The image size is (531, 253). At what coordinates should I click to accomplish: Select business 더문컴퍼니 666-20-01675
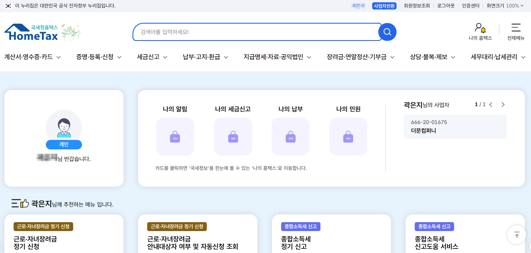(455, 127)
